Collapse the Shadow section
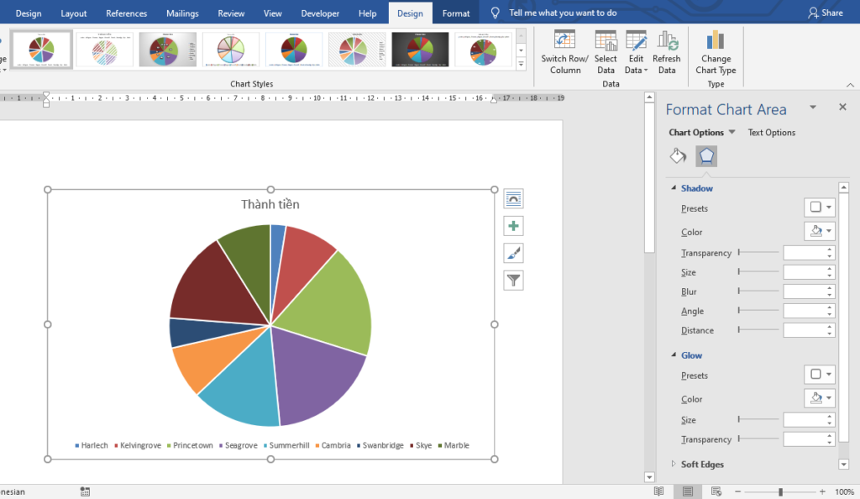860x499 pixels. point(674,189)
